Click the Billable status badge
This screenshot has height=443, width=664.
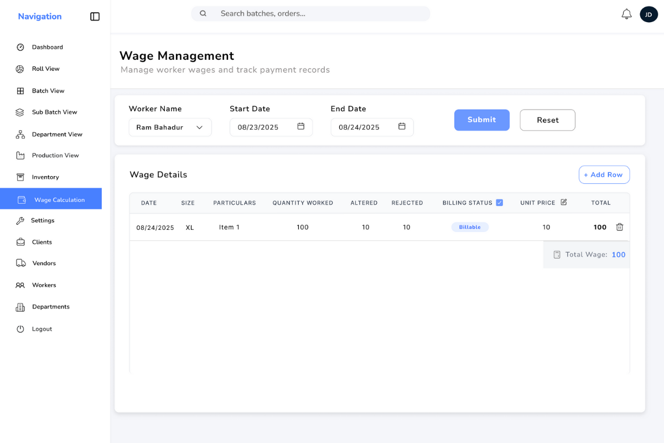pyautogui.click(x=470, y=227)
